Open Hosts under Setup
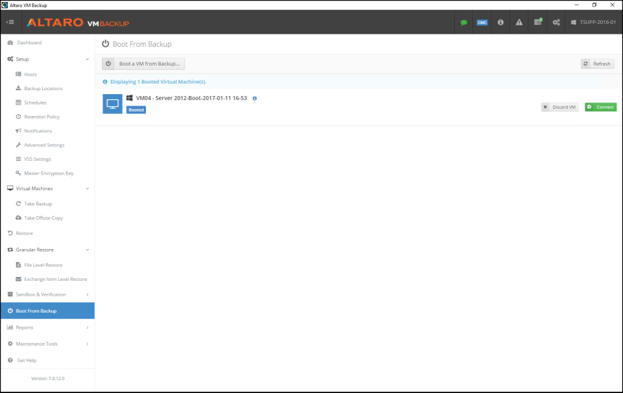Image resolution: width=623 pixels, height=393 pixels. [x=31, y=74]
